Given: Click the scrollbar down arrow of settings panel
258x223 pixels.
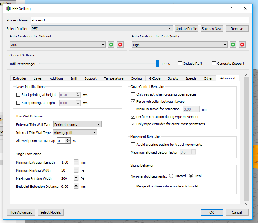Looking at the screenshot, I should click(246, 204).
